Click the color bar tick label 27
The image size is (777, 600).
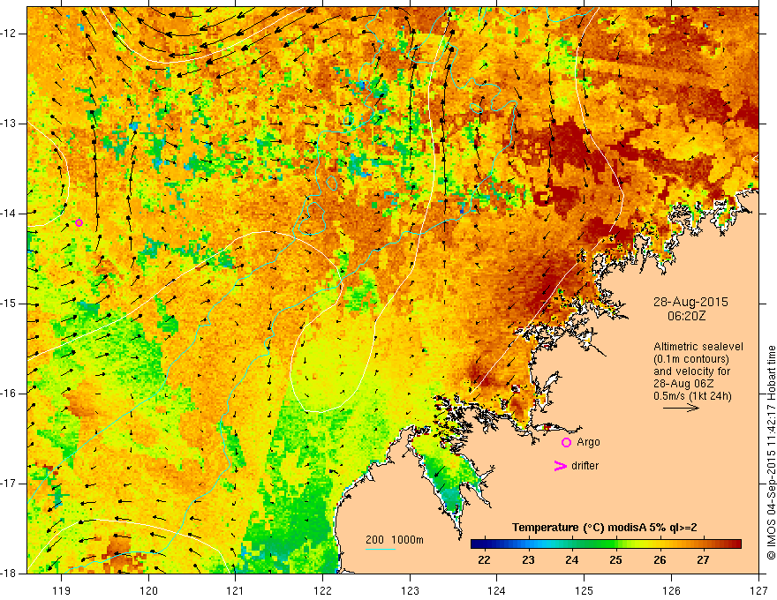point(703,560)
